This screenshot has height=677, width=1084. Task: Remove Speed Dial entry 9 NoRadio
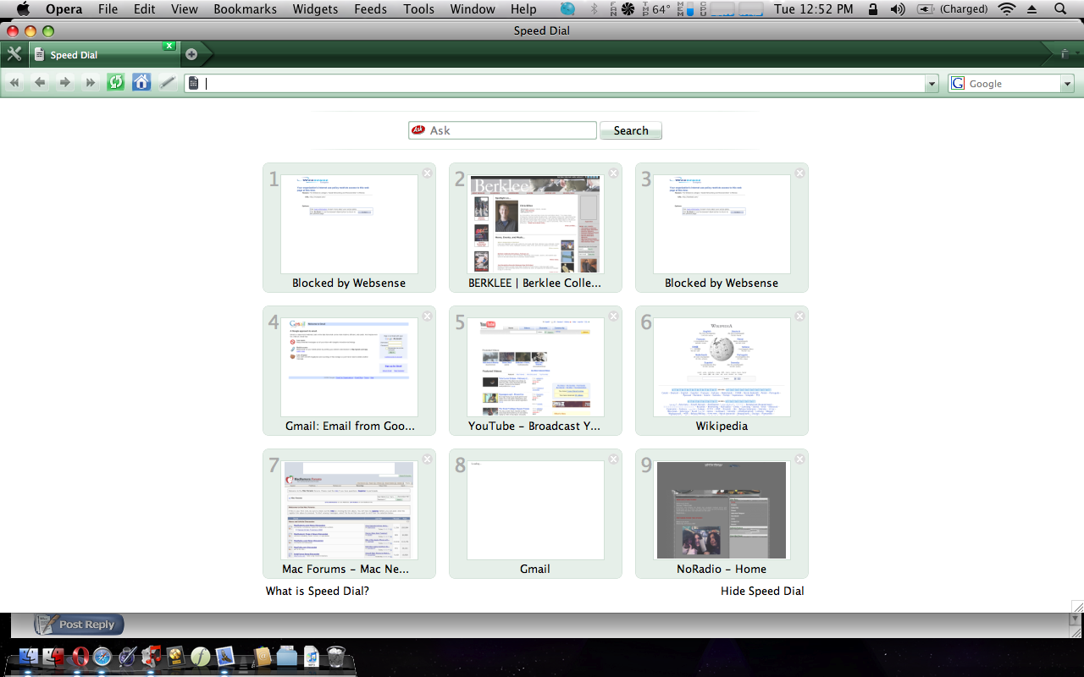pos(799,459)
